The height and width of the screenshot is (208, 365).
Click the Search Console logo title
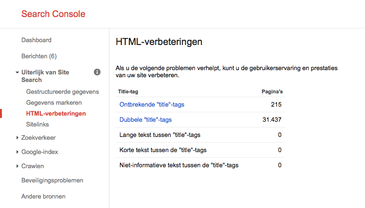53,14
